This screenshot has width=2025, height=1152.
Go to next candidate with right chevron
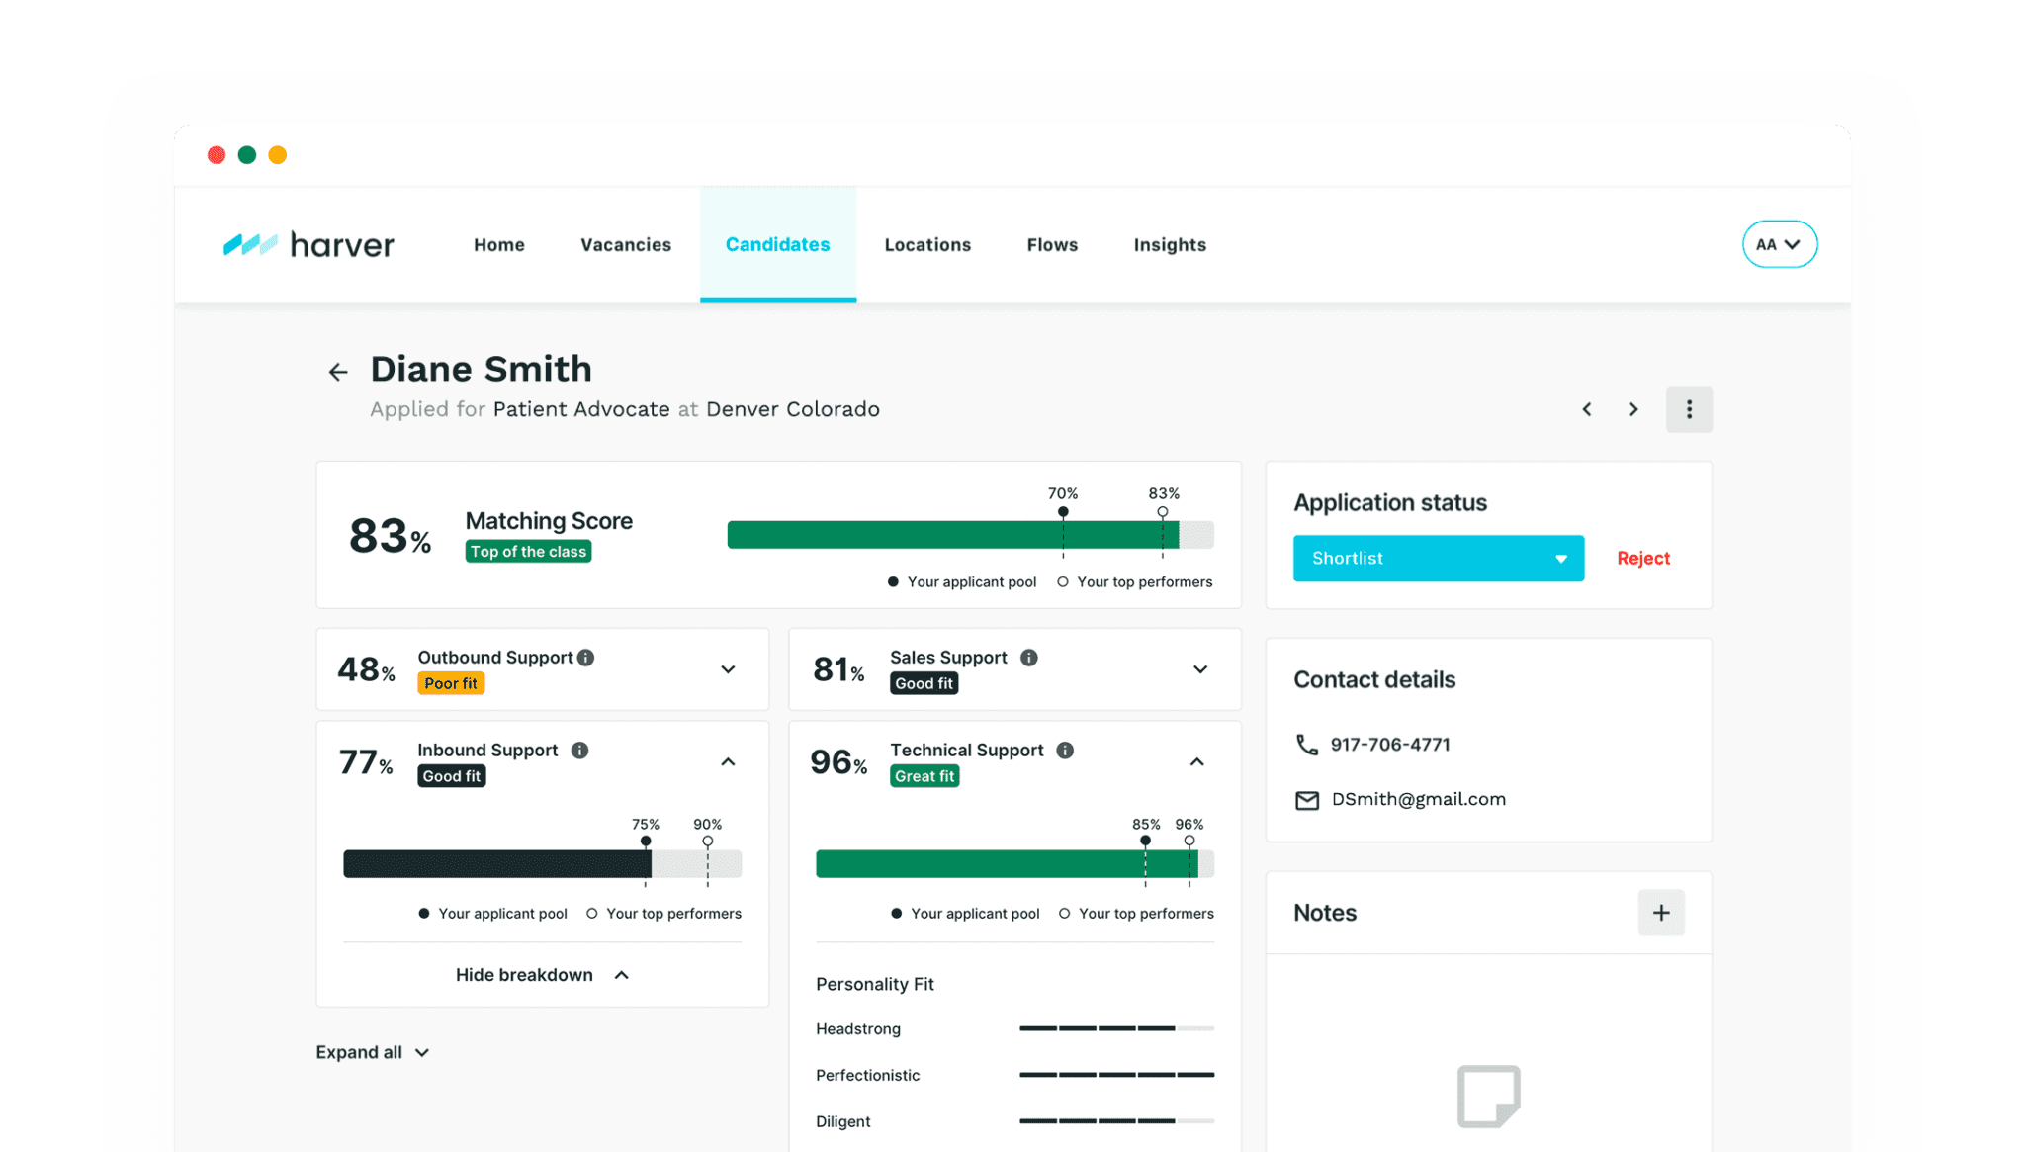[x=1633, y=409]
